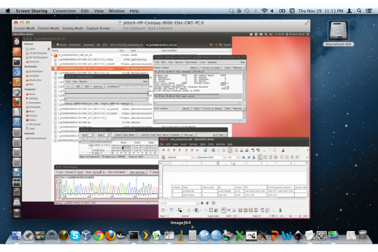This screenshot has width=378, height=252.
Task: Go back with file manager back arrow
Action: pyautogui.click(x=211, y=45)
